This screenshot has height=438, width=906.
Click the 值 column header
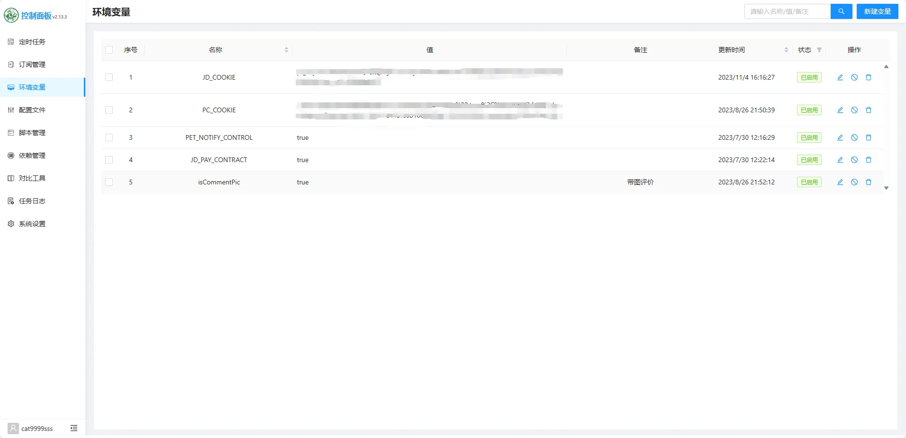[x=430, y=50]
